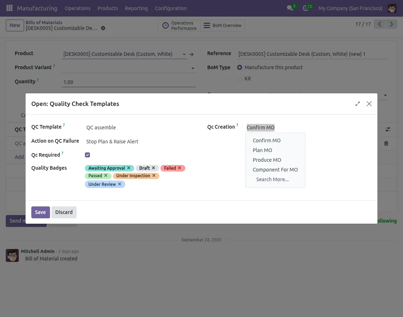Viewport: 403px width, 317px height.
Task: Keep Manufacture this product selected
Action: [239, 67]
